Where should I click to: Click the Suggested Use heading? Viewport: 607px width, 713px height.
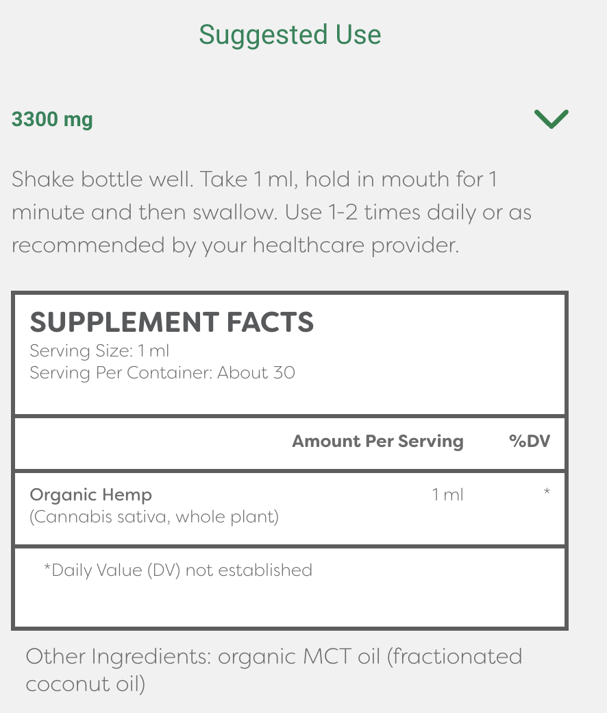pos(290,35)
